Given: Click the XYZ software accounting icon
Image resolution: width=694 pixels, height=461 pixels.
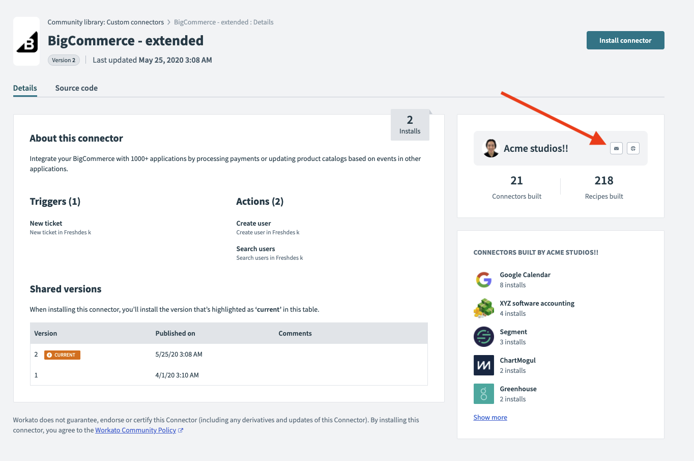Looking at the screenshot, I should [x=483, y=308].
